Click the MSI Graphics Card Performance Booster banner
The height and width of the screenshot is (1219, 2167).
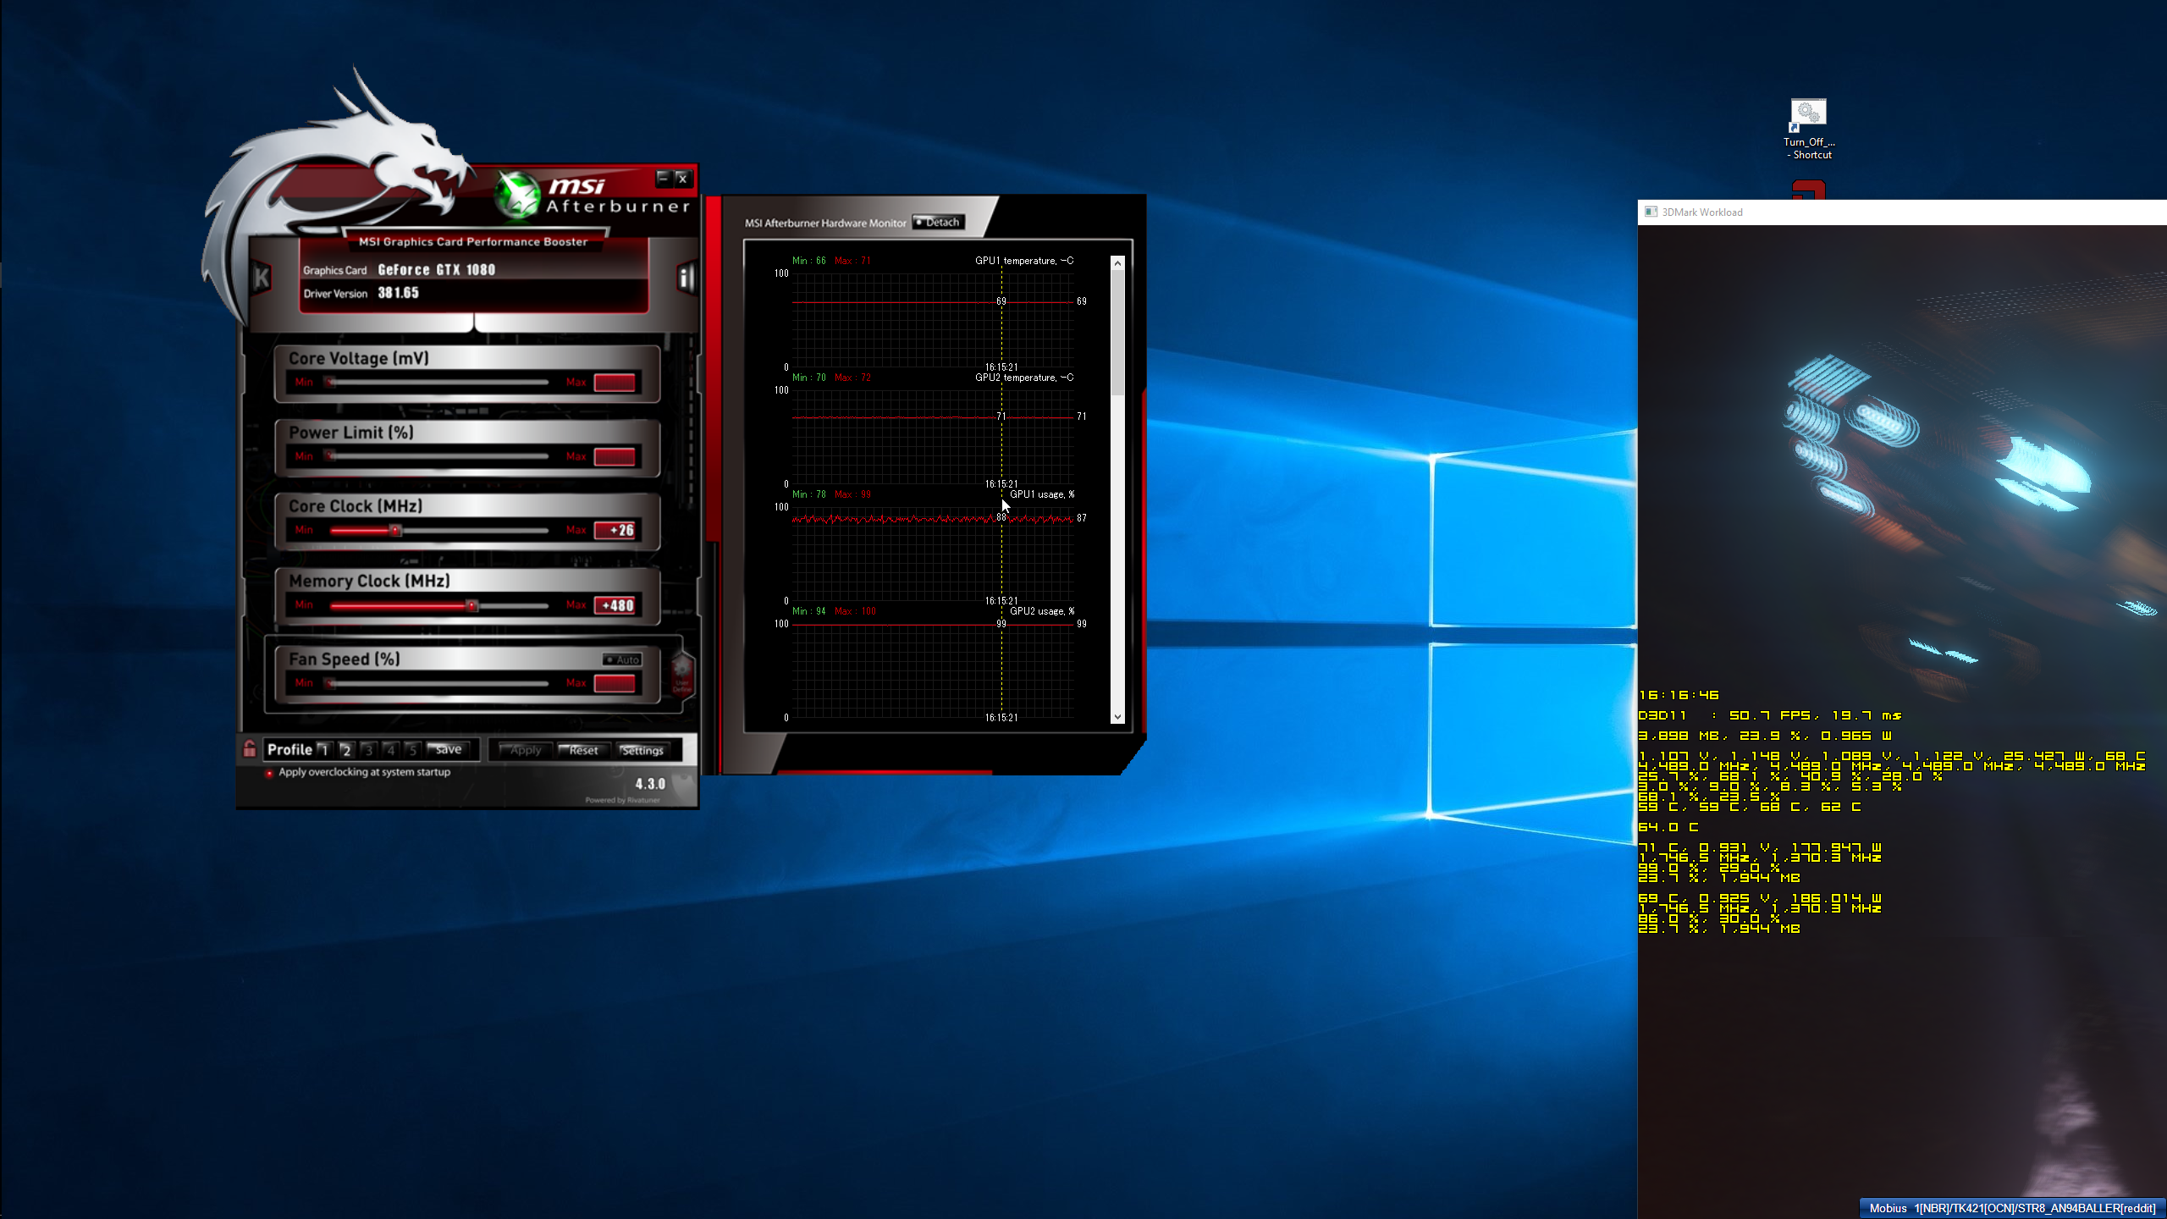pyautogui.click(x=473, y=242)
